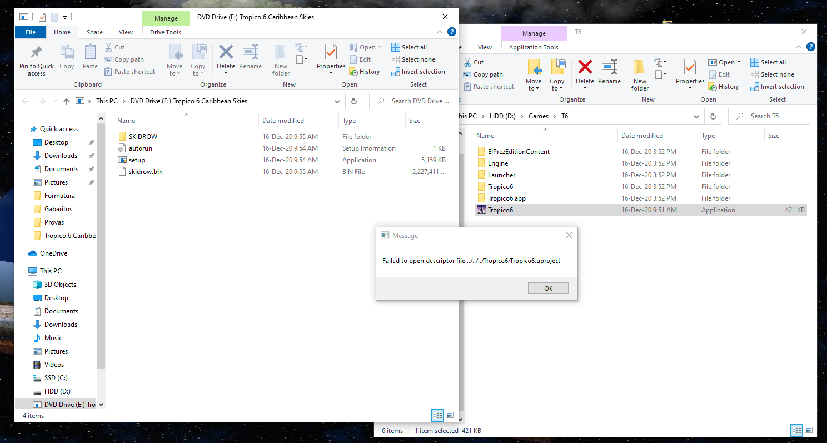
Task: Click OK in the Message dialog
Action: pyautogui.click(x=548, y=288)
